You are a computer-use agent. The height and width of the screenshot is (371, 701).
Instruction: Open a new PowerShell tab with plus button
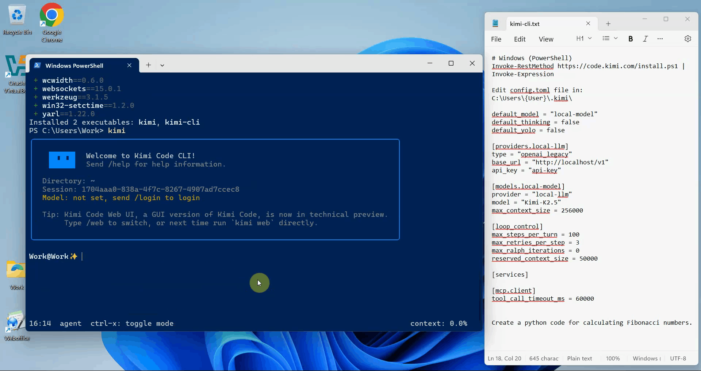pyautogui.click(x=148, y=65)
